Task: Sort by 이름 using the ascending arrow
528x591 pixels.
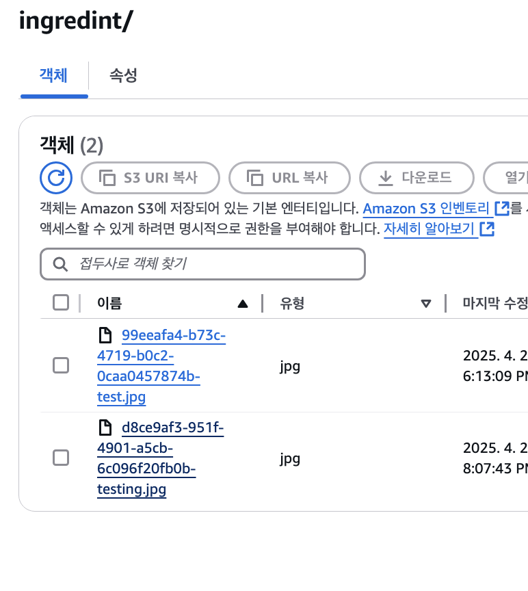Action: [243, 304]
